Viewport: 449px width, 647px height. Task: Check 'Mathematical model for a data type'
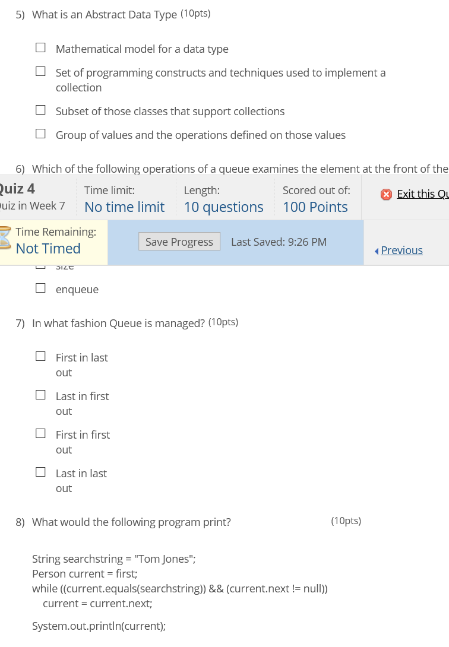pyautogui.click(x=40, y=46)
